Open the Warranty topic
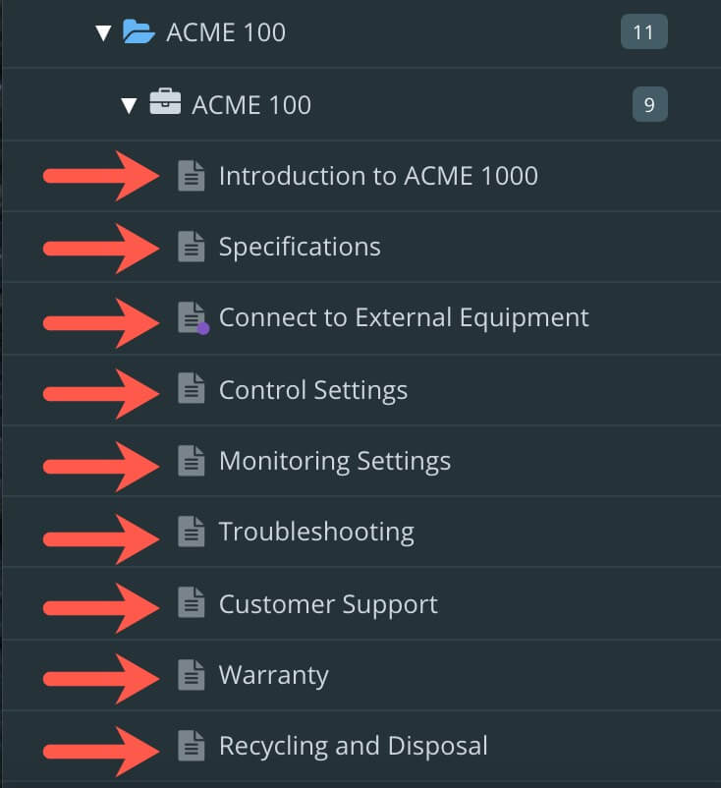 tap(273, 675)
